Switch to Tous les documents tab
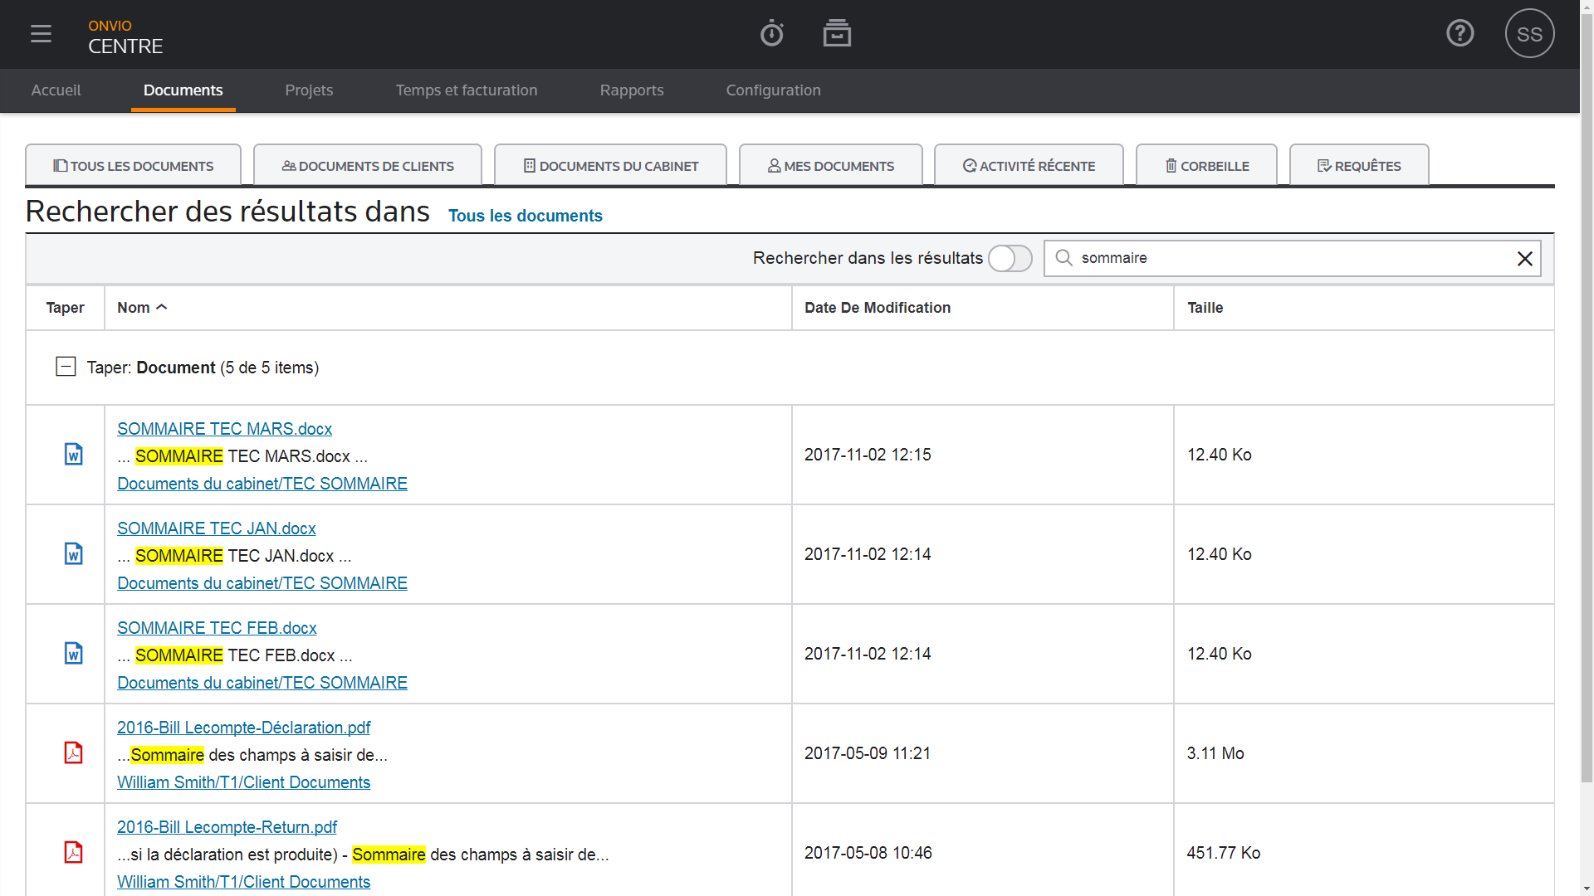The image size is (1594, 896). [134, 165]
